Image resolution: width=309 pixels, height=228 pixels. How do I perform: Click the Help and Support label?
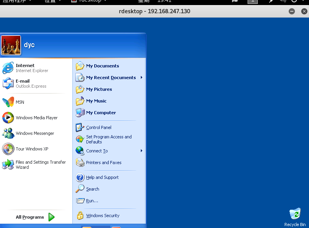[102, 178]
